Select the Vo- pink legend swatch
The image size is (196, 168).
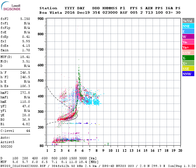click(188, 42)
